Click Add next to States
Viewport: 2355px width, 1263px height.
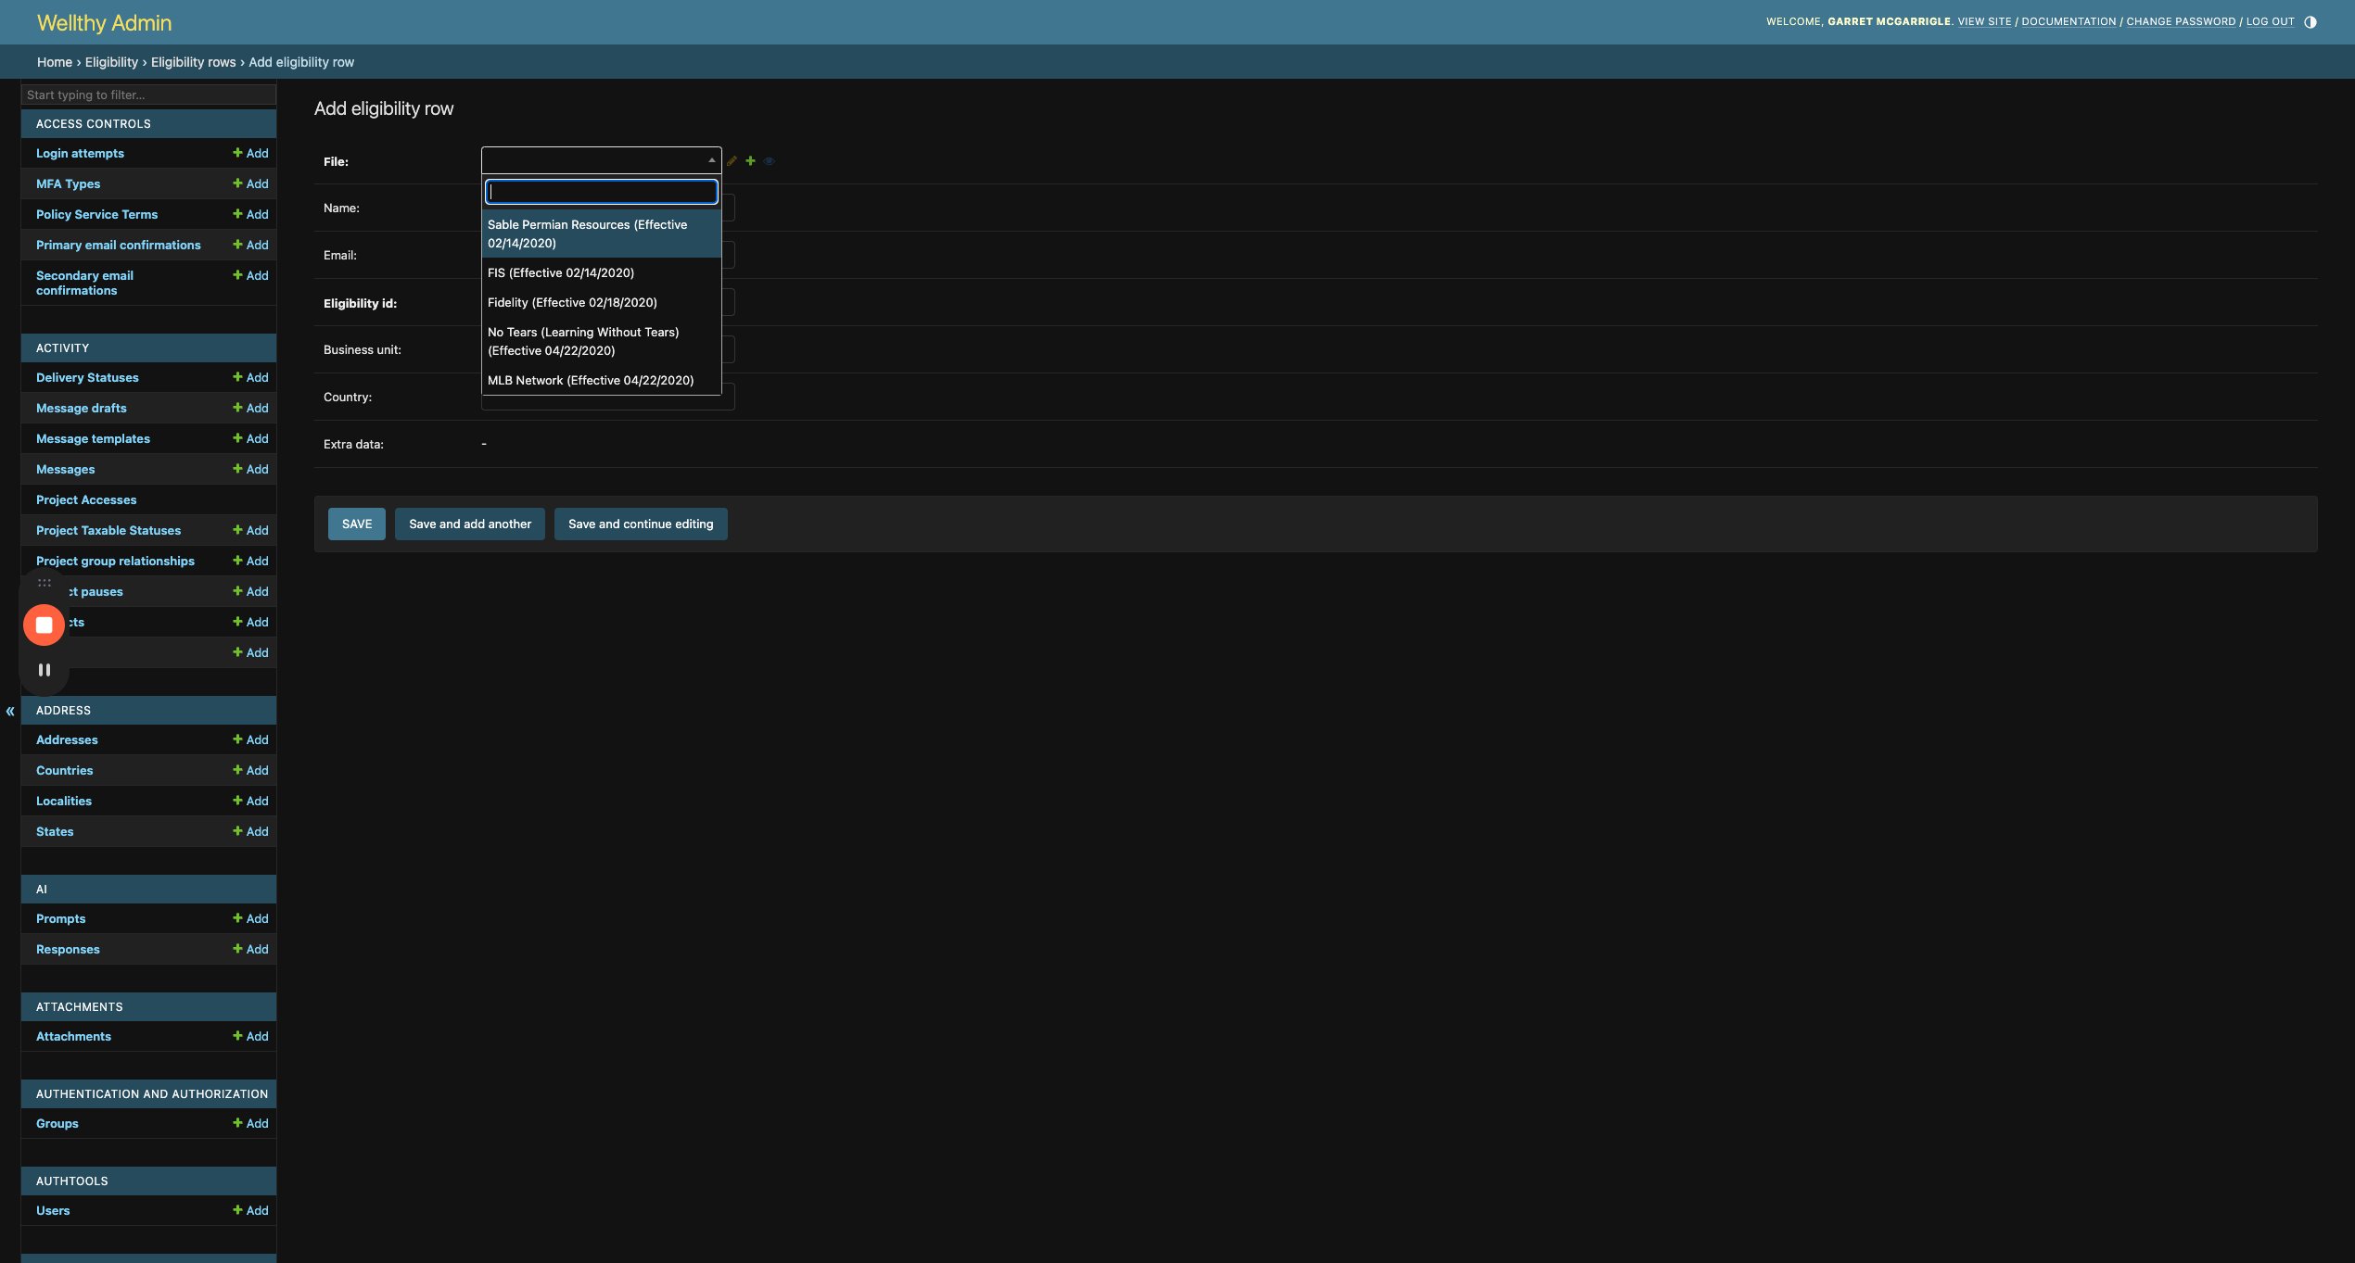[250, 831]
